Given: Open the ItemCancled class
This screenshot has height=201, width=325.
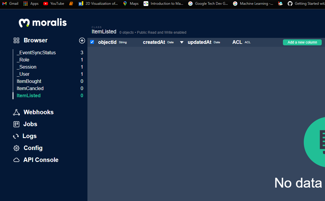Looking at the screenshot, I should (x=30, y=88).
